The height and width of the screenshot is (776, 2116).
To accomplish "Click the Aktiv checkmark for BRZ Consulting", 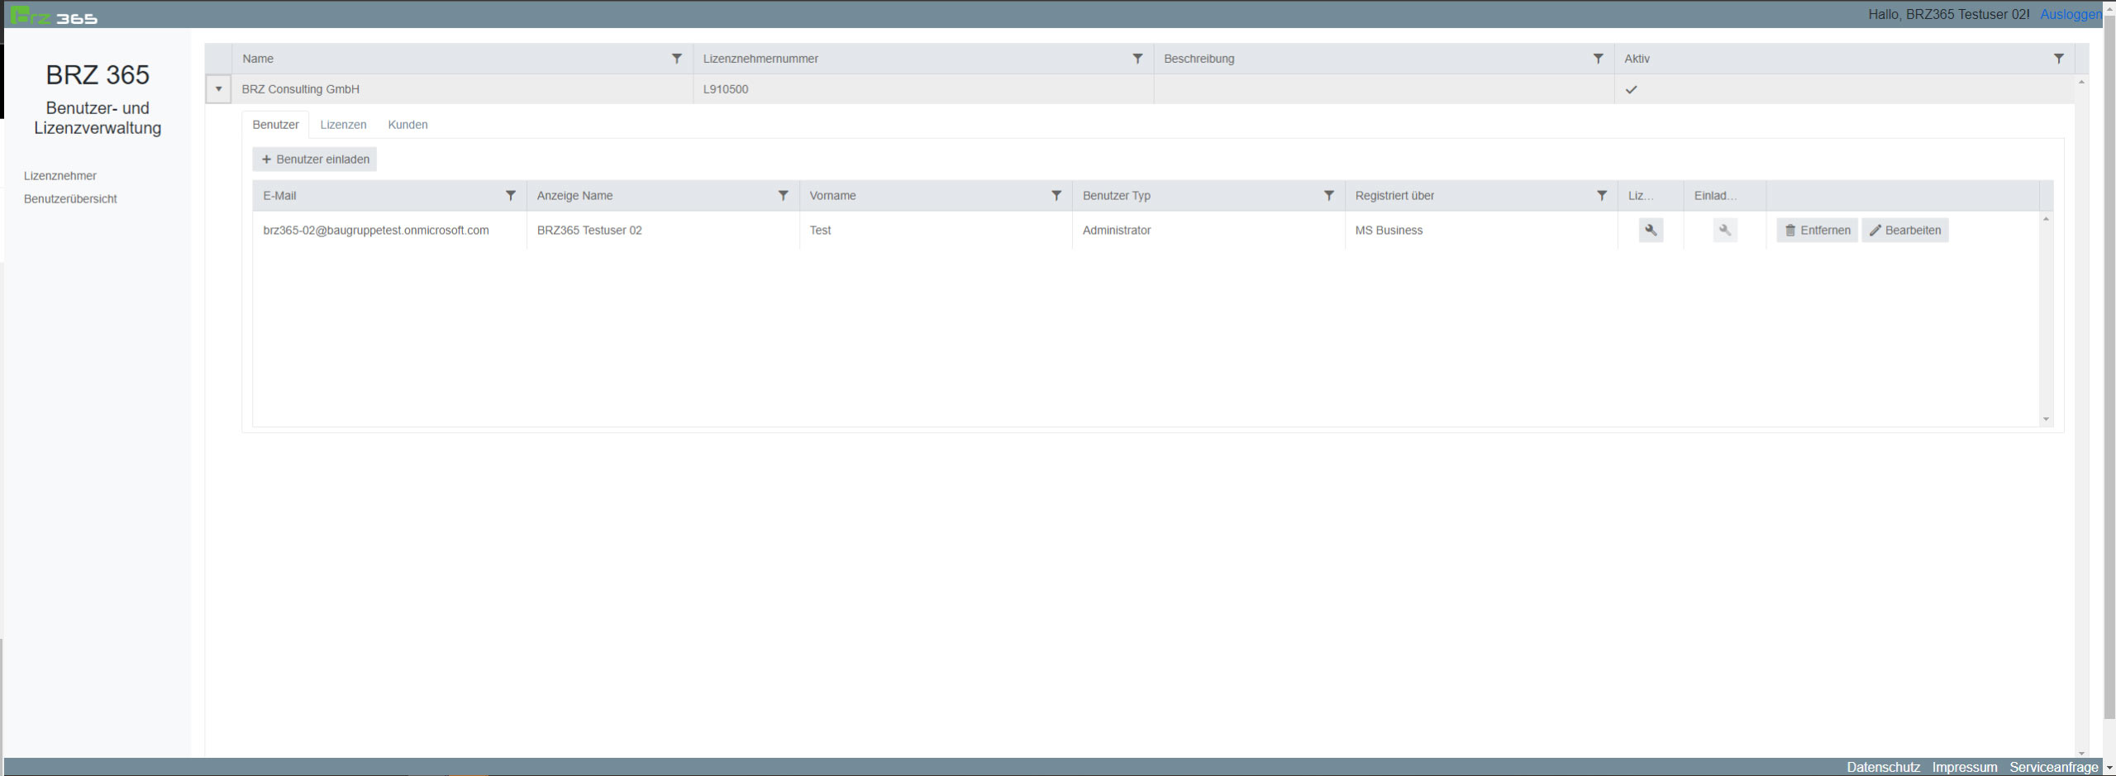I will [1631, 90].
